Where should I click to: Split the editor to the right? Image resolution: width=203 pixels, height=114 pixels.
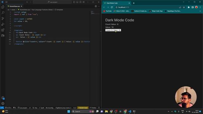[x=96, y=6]
